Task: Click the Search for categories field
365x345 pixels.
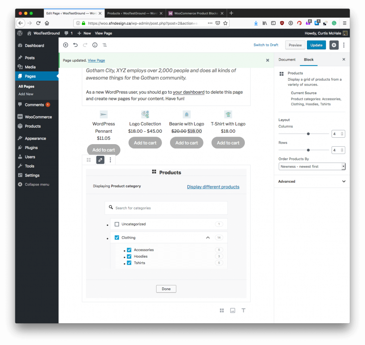Action: point(166,208)
